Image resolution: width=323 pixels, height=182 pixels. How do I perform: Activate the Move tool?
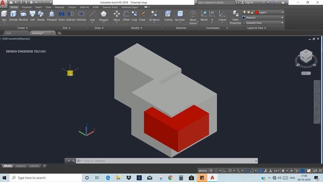[117, 16]
